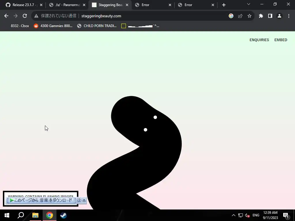Switch to the Release 23.1.7 GitHub tab
This screenshot has width=295, height=221.
24,5
